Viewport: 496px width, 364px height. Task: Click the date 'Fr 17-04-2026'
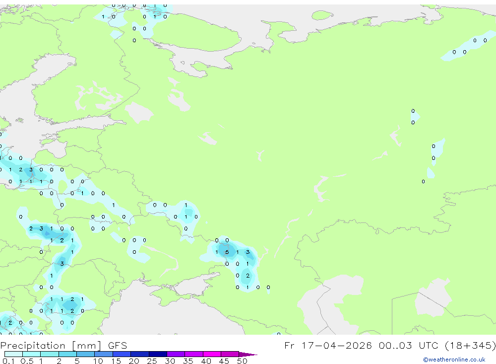[328, 345]
